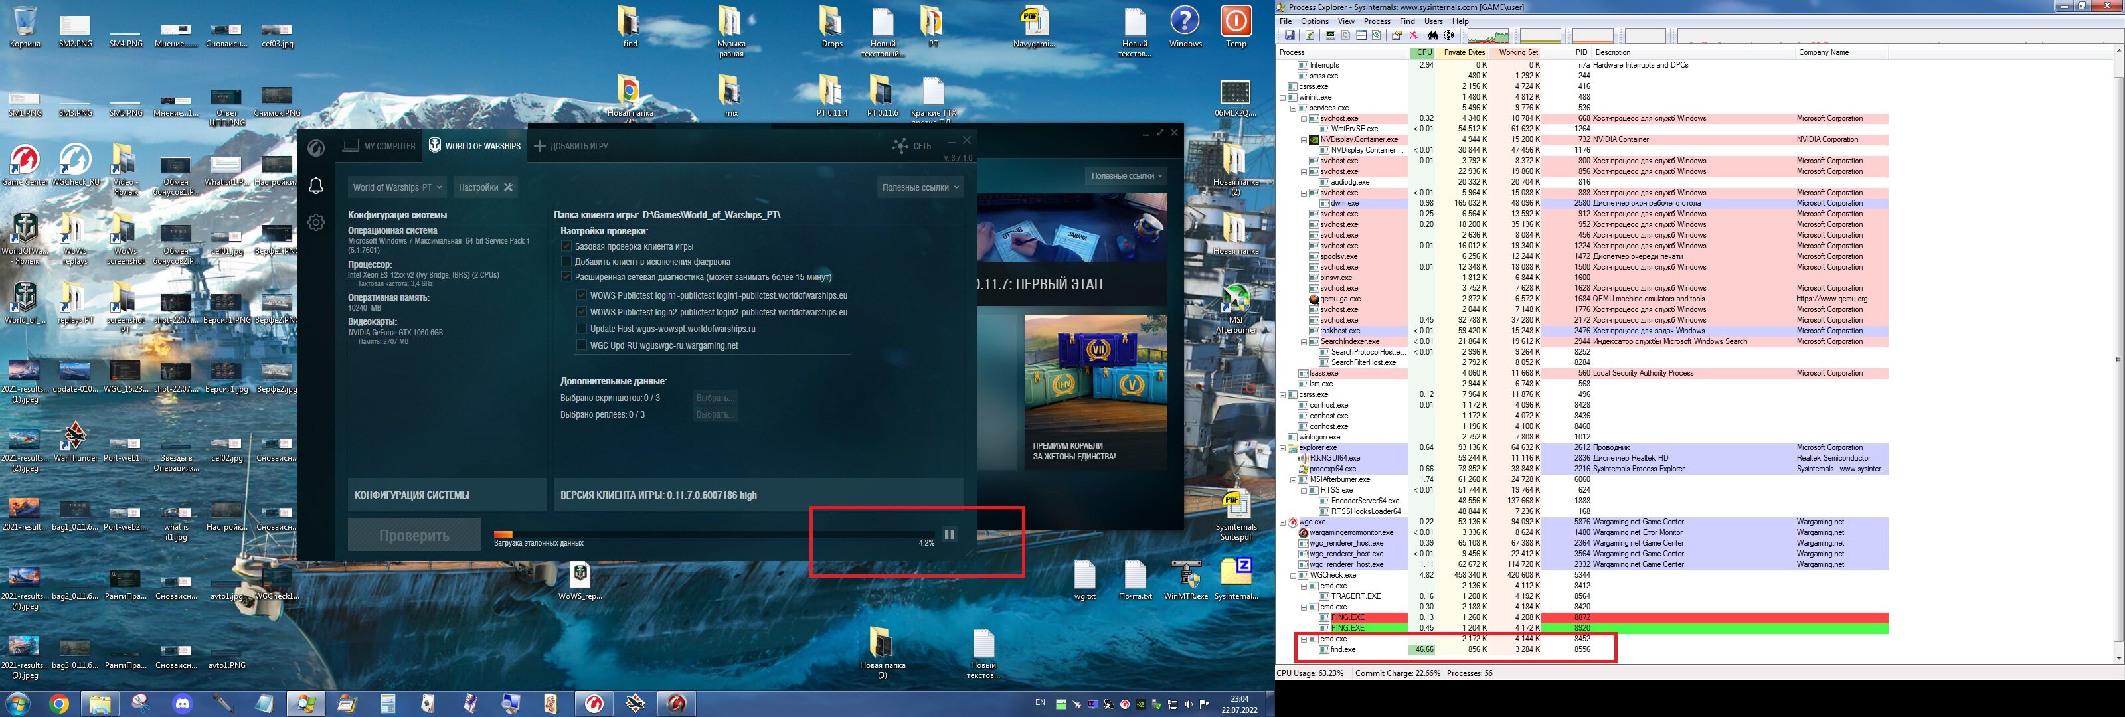
Task: Toggle Show Lower Pane toolbar icon
Action: 1361,35
